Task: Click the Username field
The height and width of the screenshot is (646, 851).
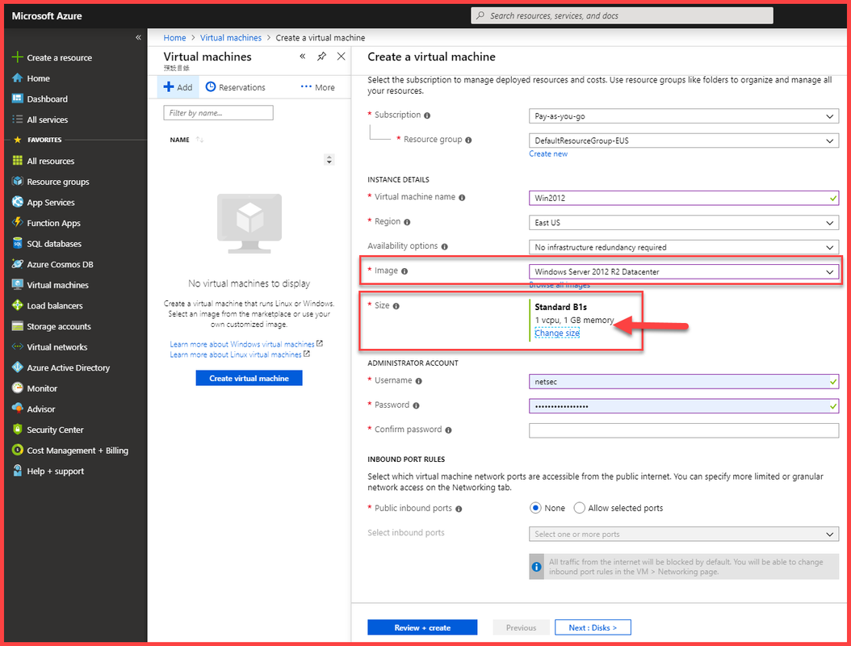Action: (x=683, y=382)
